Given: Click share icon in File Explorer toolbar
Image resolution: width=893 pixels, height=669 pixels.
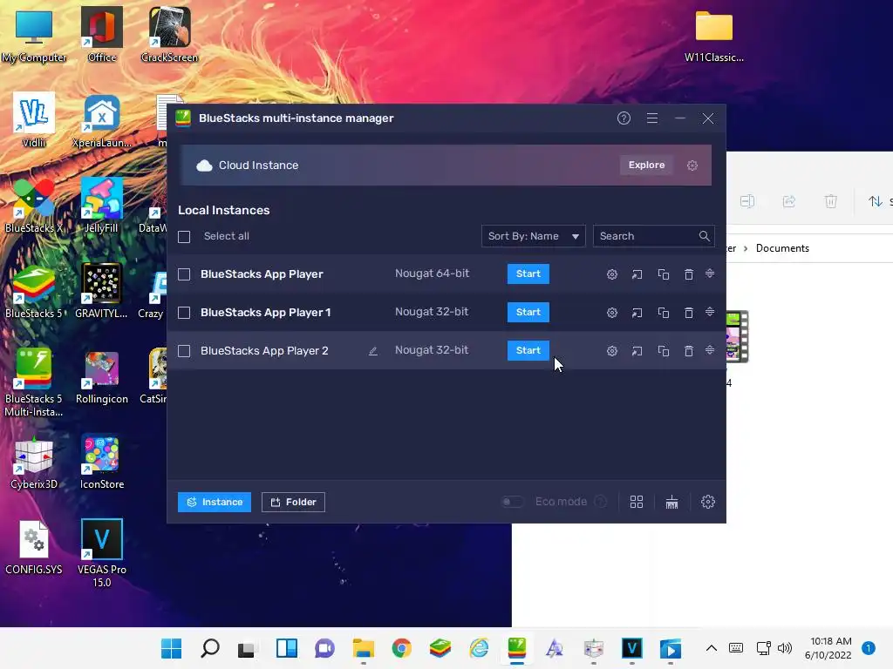Looking at the screenshot, I should point(788,201).
